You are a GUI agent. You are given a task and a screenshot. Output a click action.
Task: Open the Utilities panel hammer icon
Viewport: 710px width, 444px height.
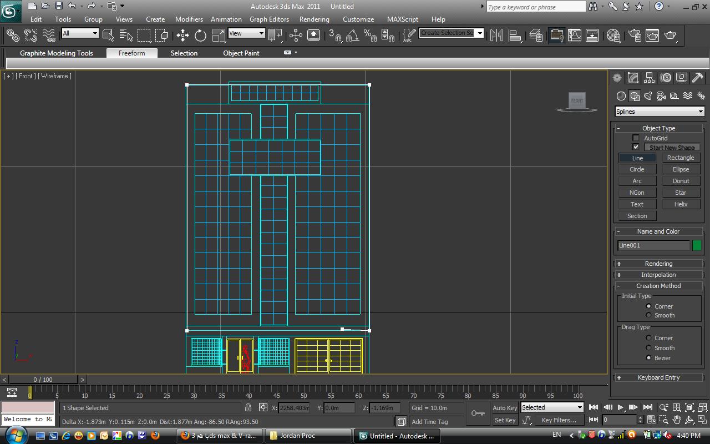[x=698, y=78]
